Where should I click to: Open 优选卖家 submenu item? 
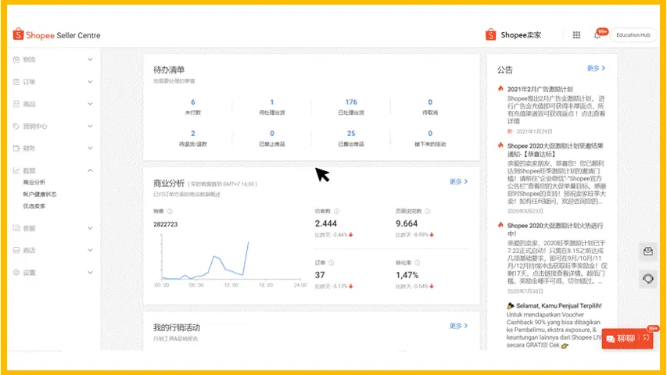pyautogui.click(x=34, y=206)
